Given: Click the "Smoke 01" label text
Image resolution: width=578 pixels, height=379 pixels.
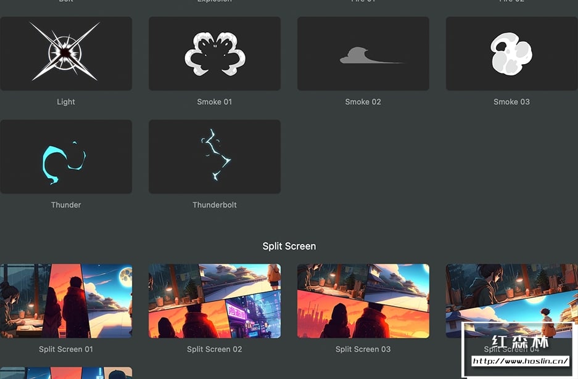Looking at the screenshot, I should tap(215, 102).
